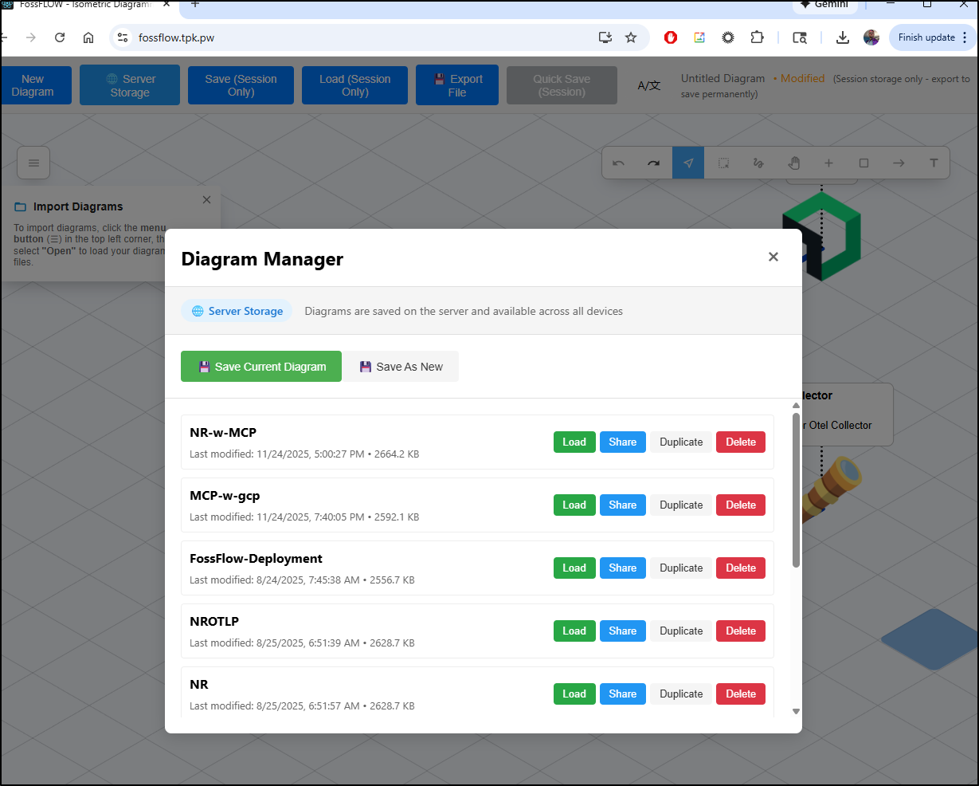This screenshot has width=979, height=786.
Task: Close the Diagram Manager dialog
Action: (773, 257)
